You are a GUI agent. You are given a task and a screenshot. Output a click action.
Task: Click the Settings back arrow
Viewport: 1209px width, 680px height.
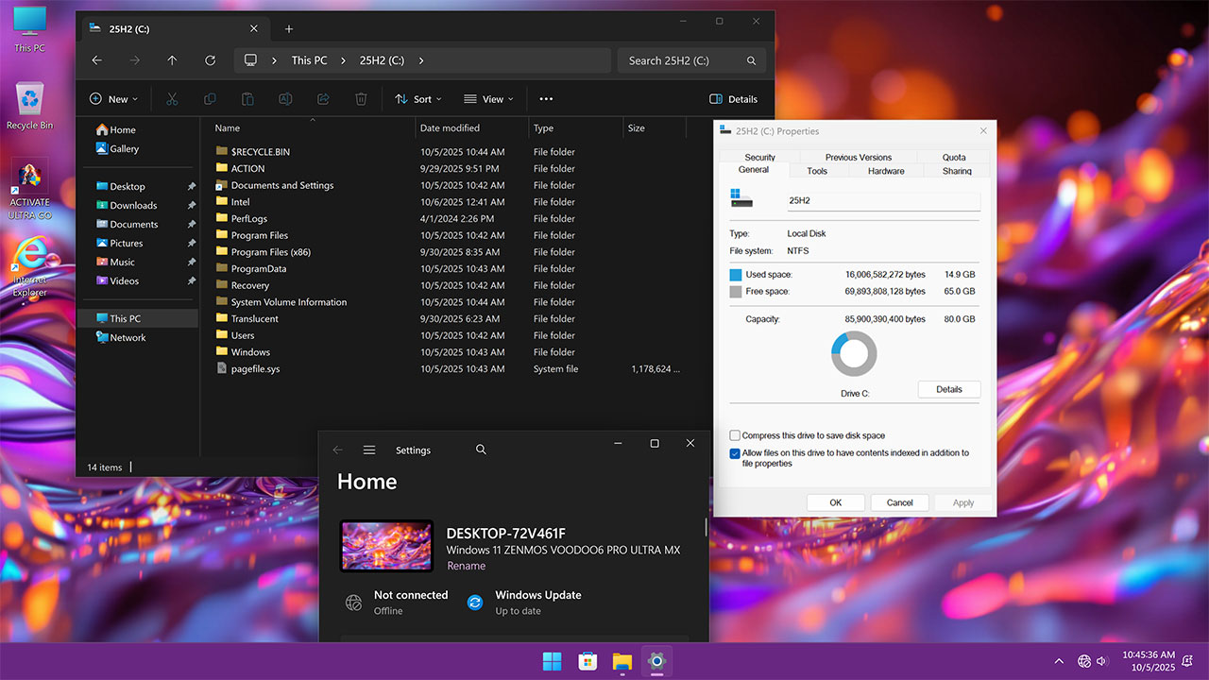[338, 450]
